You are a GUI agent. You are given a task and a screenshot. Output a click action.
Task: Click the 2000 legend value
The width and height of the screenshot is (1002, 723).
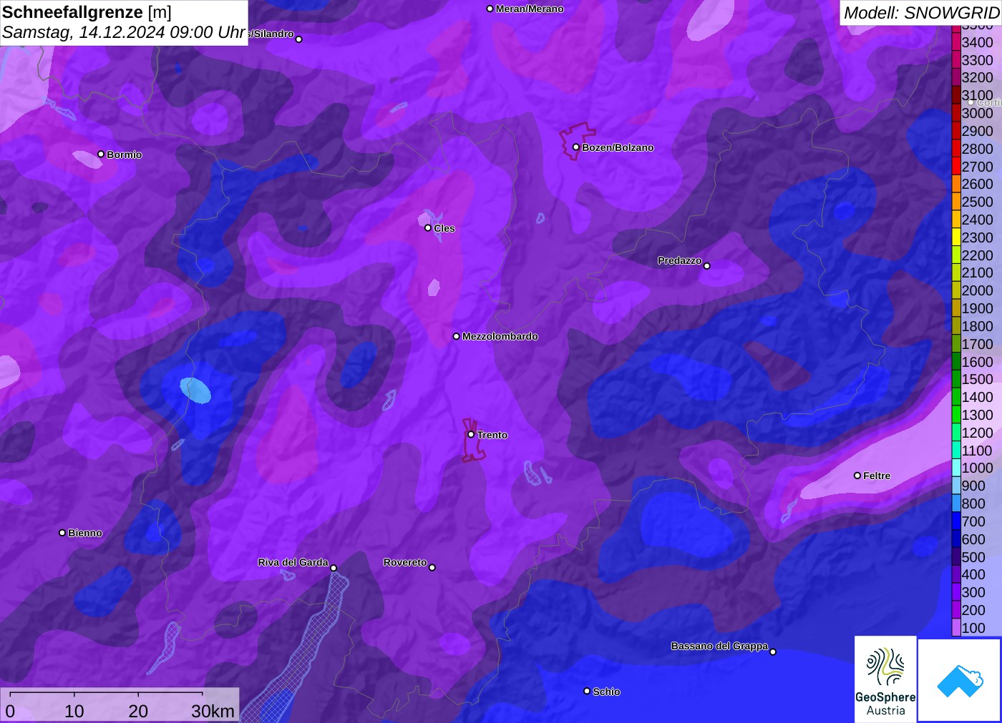(x=977, y=290)
